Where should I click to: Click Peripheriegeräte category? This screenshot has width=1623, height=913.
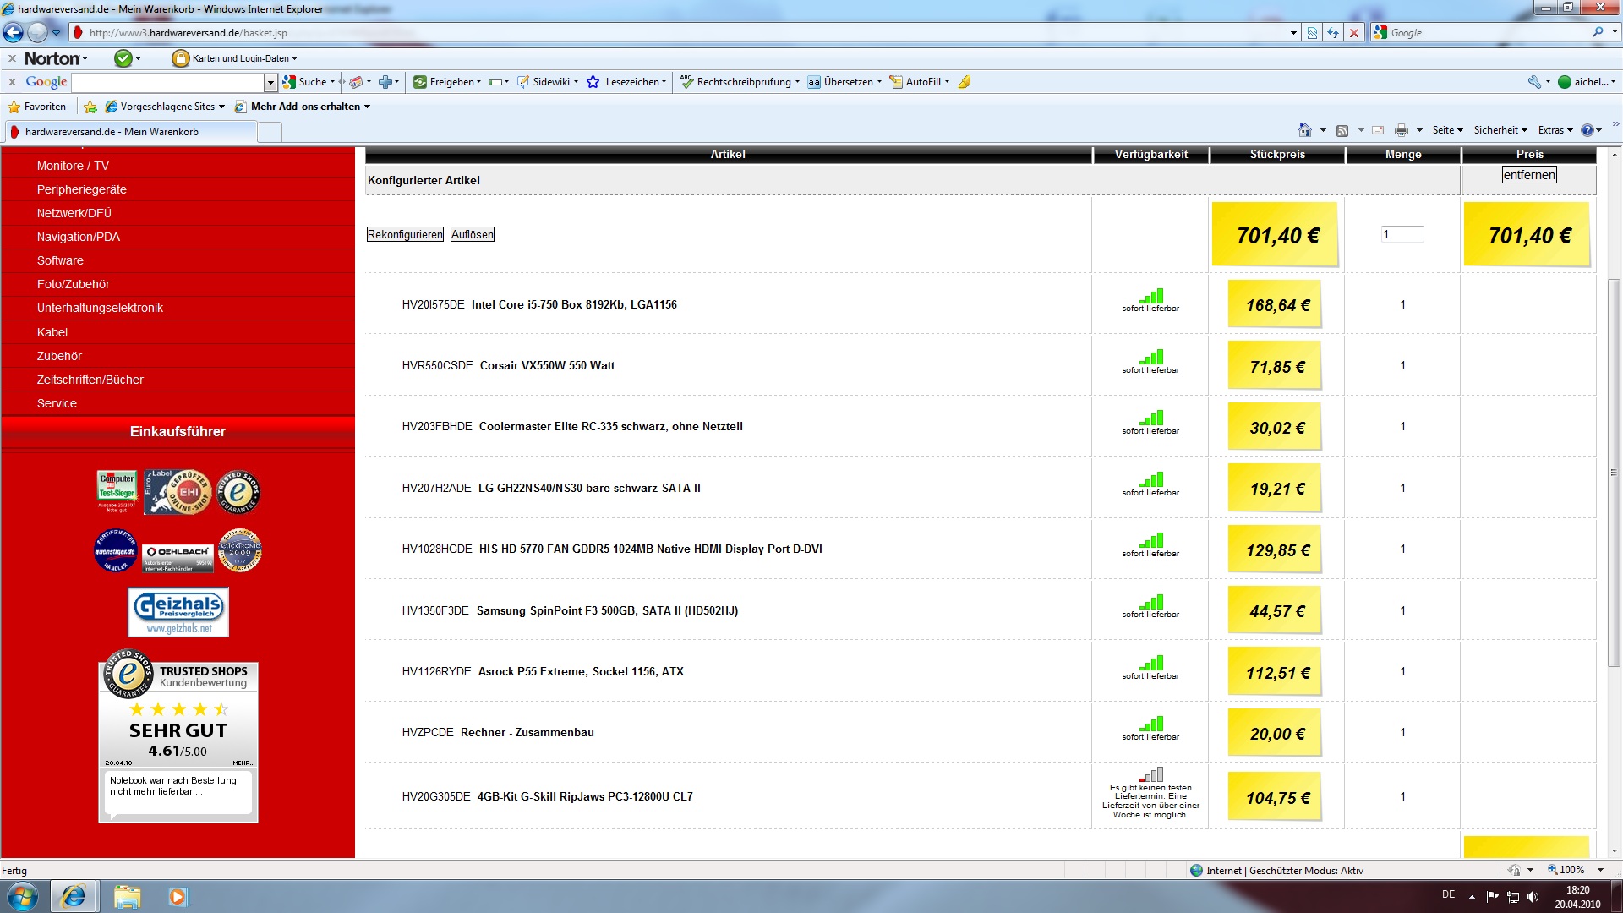point(81,189)
